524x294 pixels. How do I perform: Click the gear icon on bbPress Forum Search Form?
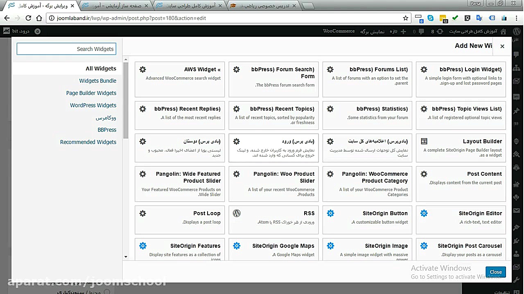[237, 70]
